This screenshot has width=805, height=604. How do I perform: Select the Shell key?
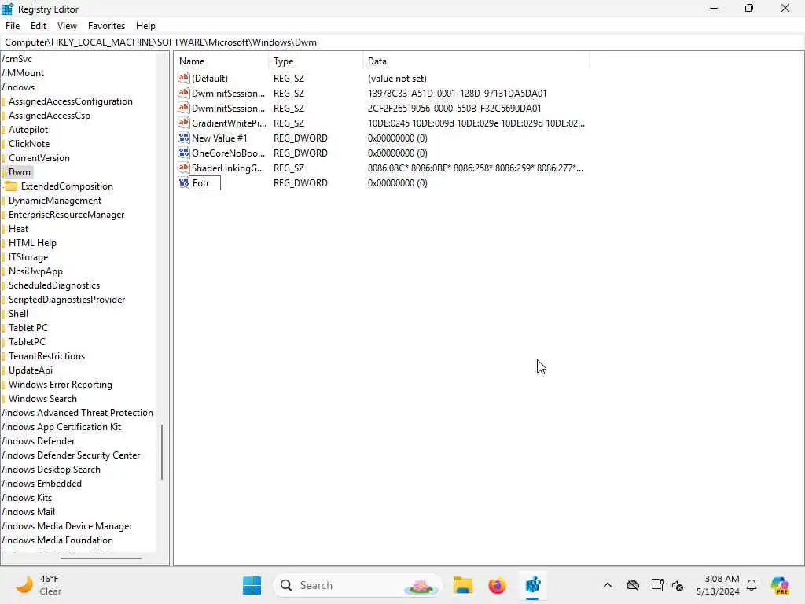(19, 313)
